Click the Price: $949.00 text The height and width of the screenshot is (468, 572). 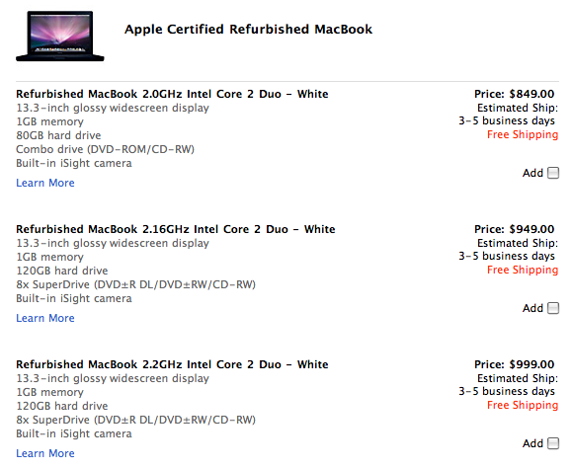515,229
